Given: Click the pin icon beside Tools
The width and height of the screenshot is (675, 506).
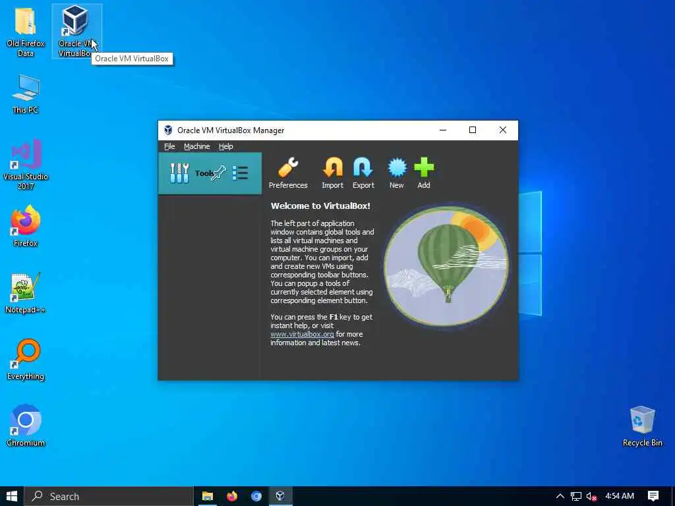Looking at the screenshot, I should tap(219, 173).
